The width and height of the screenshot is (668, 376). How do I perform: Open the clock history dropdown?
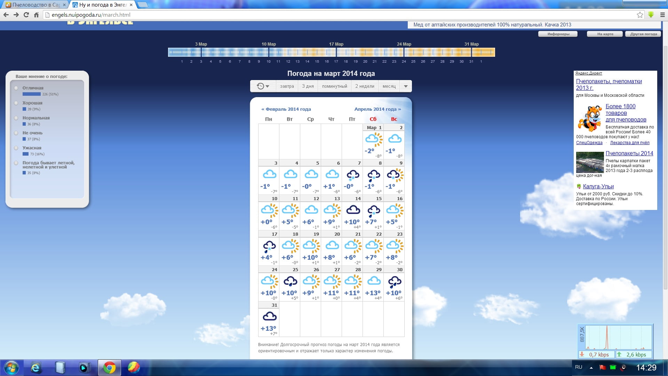pyautogui.click(x=263, y=86)
